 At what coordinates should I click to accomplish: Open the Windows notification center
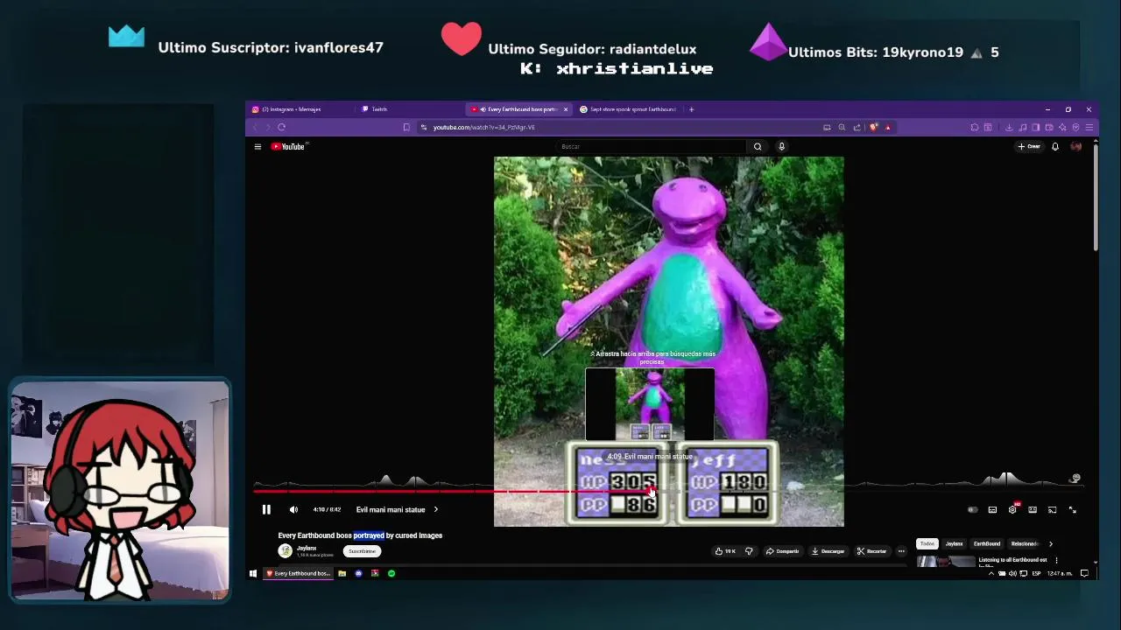[x=1084, y=573]
